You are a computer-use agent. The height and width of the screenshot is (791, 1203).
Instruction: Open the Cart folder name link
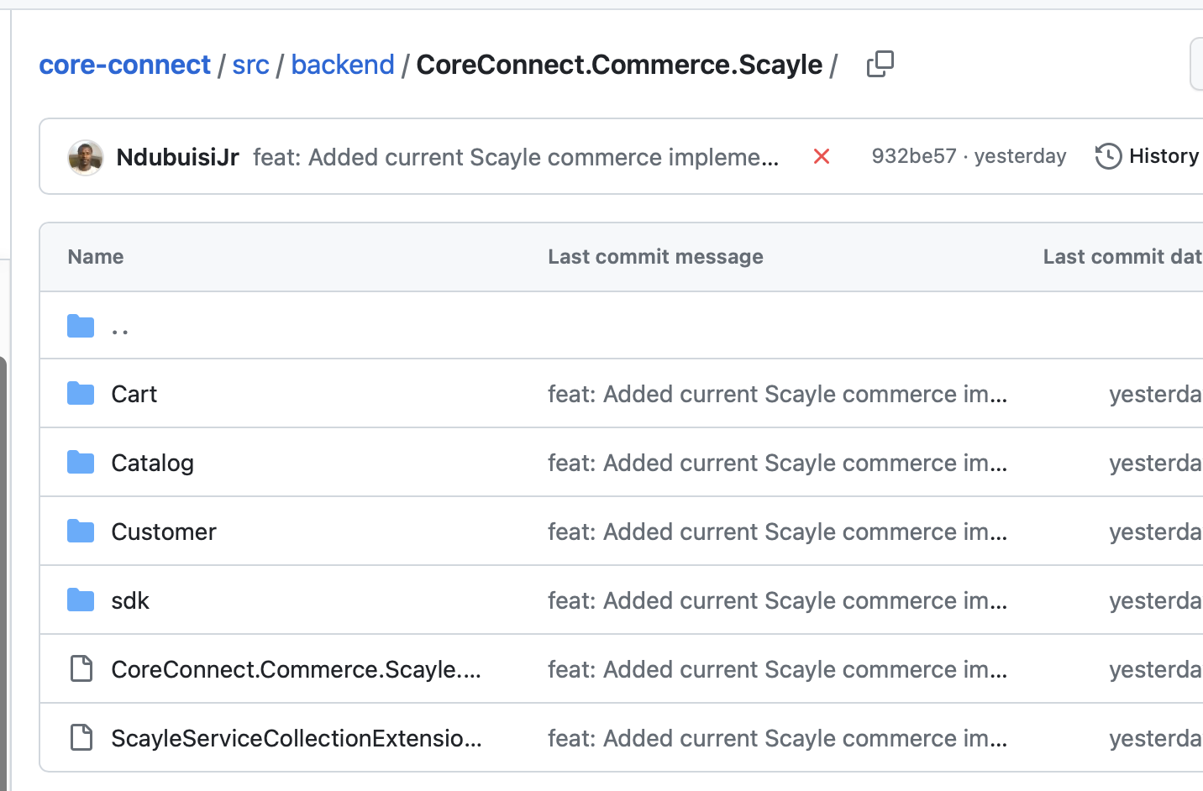click(134, 394)
